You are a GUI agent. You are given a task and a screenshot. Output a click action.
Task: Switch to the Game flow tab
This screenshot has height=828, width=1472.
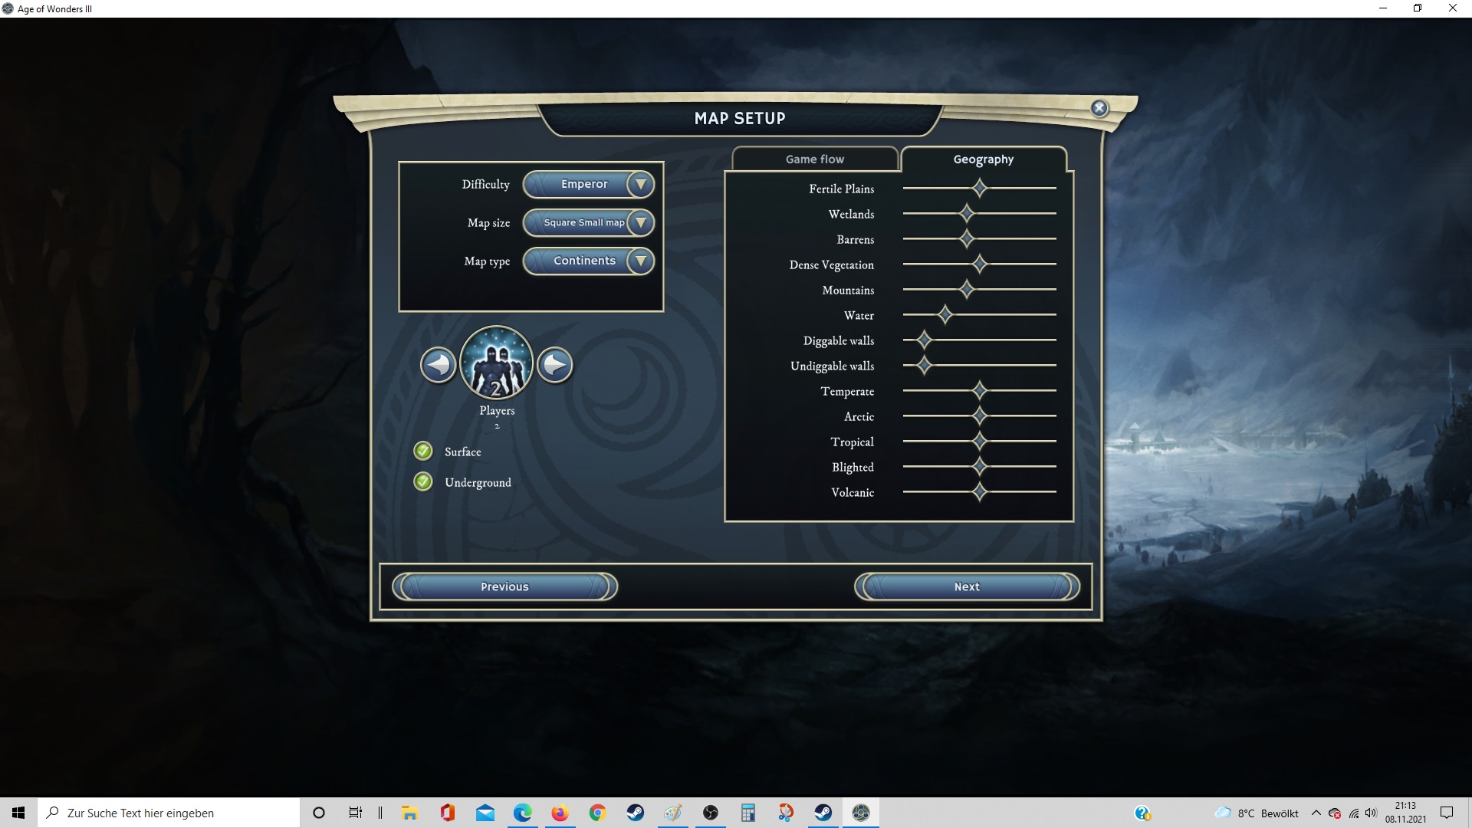[815, 159]
